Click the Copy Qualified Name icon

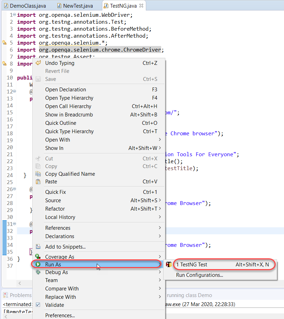[x=38, y=174]
